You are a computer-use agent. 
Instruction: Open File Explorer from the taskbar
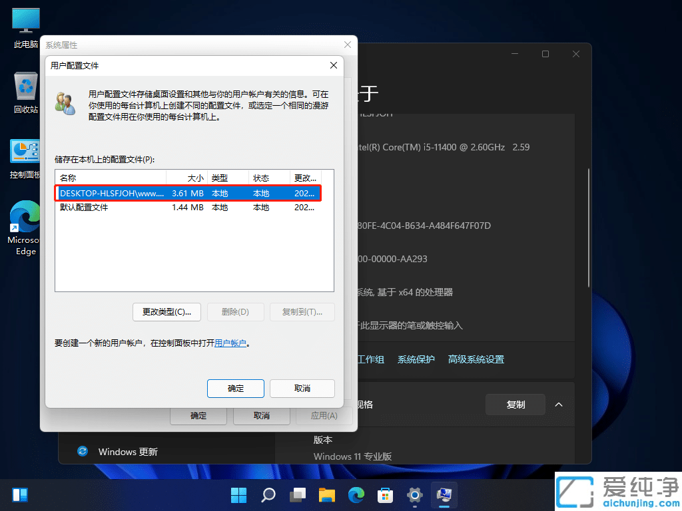(x=326, y=494)
